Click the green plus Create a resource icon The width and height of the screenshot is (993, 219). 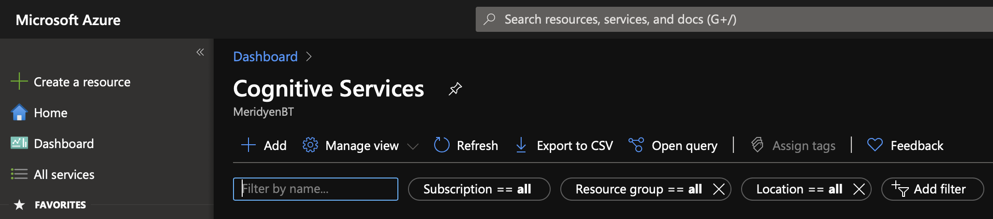[19, 82]
